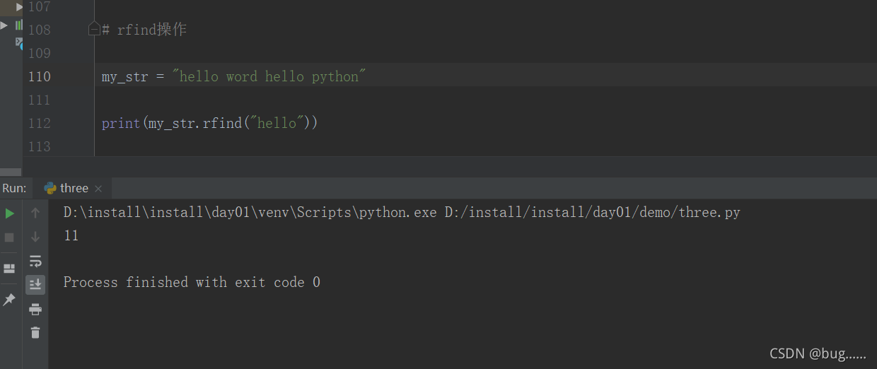Screen dimensions: 877x369
Task: Toggle Scroll to End in Run console
Action: click(35, 285)
